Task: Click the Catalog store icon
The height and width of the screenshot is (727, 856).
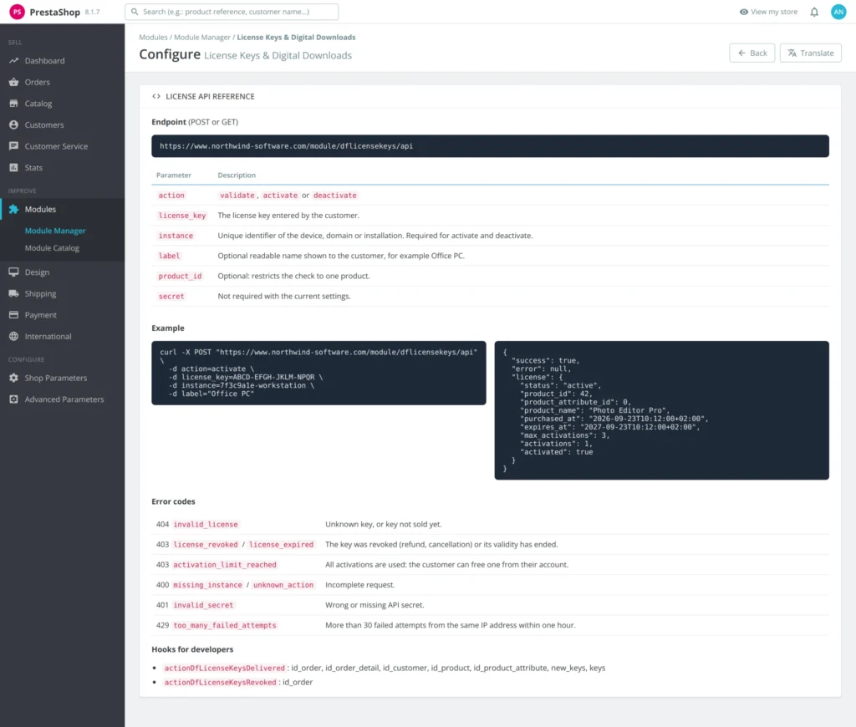Action: (x=13, y=103)
